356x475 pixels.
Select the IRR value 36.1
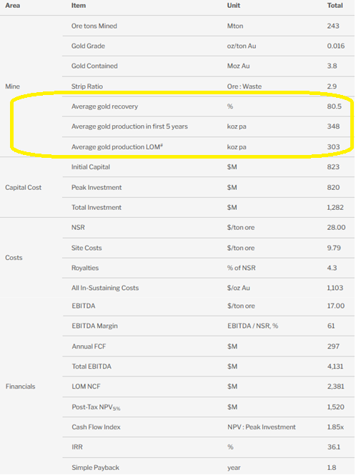tap(334, 447)
